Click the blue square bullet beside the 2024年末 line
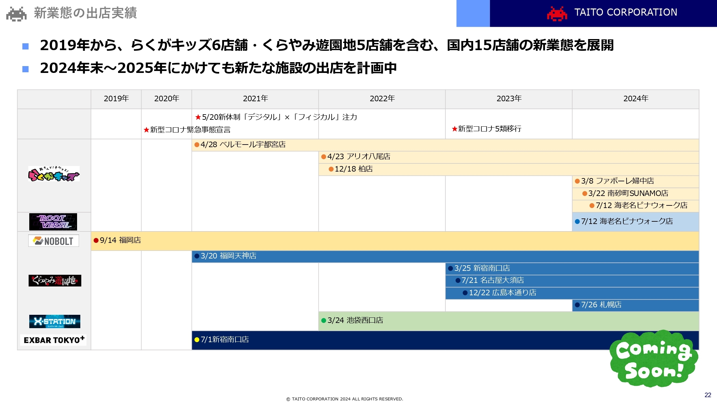The width and height of the screenshot is (717, 404). point(25,69)
